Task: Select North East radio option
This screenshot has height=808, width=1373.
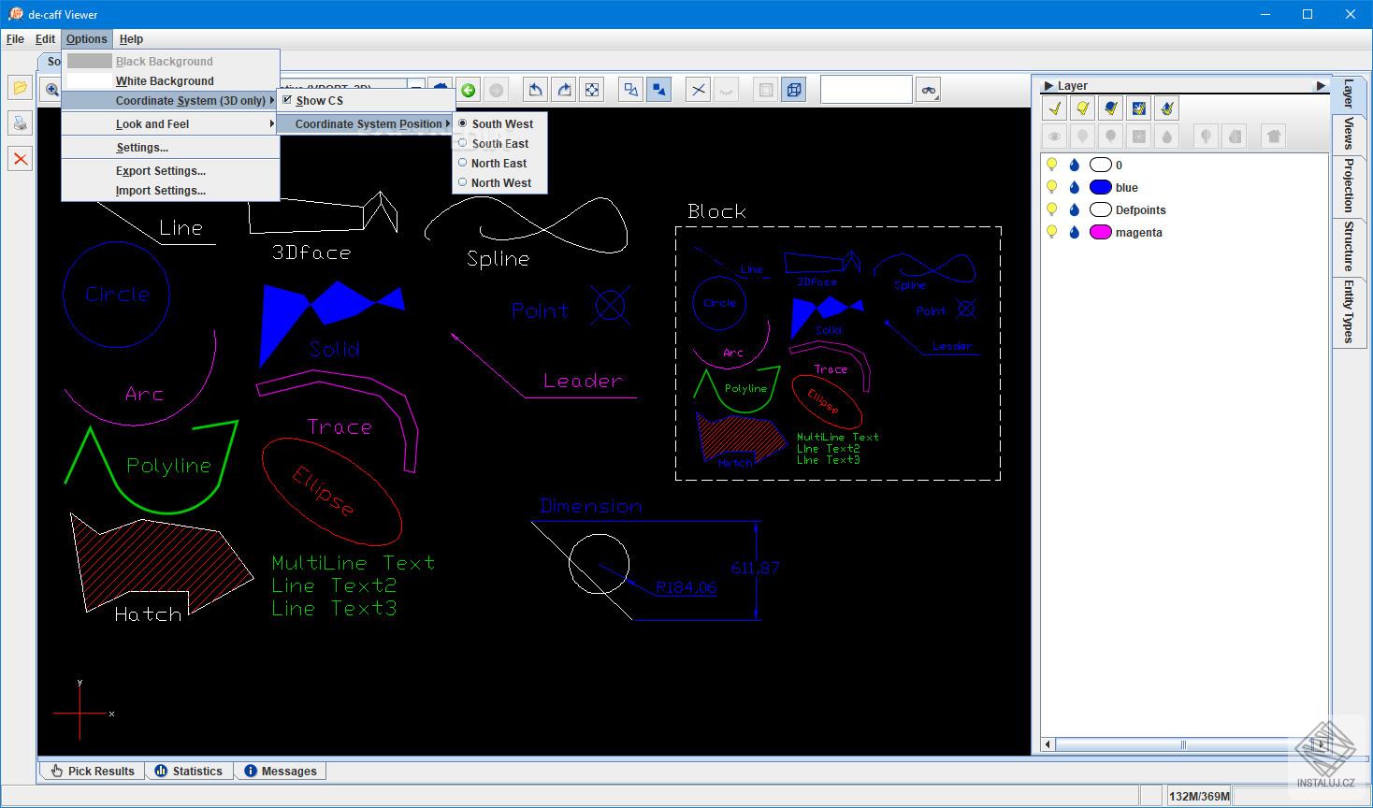Action: tap(462, 163)
